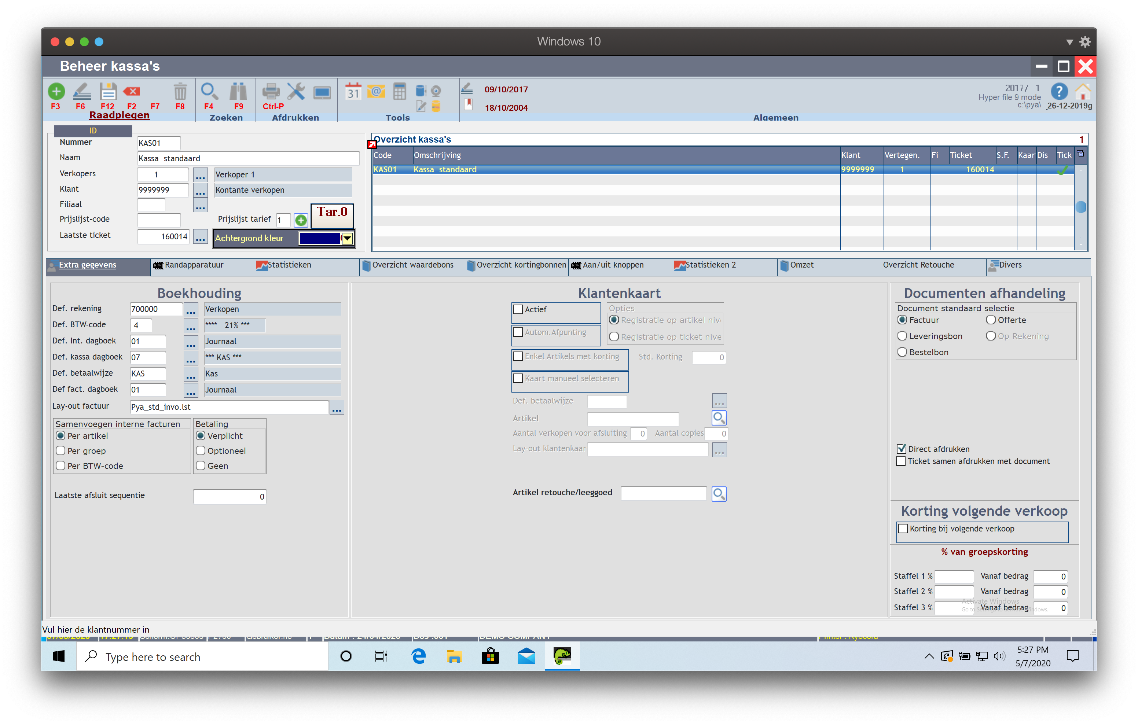This screenshot has height=725, width=1138.
Task: Click the magnifying glass search icon (F4)
Action: (x=209, y=91)
